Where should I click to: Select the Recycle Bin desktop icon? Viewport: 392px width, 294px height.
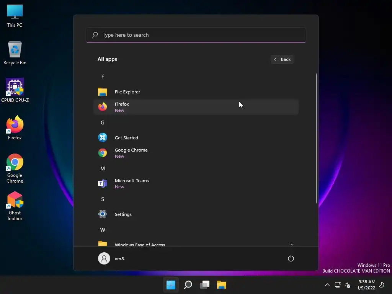click(15, 53)
